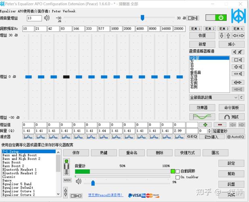The image size is (249, 202).
Task: Open the 全部音訊設備 device dropdown
Action: (213, 97)
